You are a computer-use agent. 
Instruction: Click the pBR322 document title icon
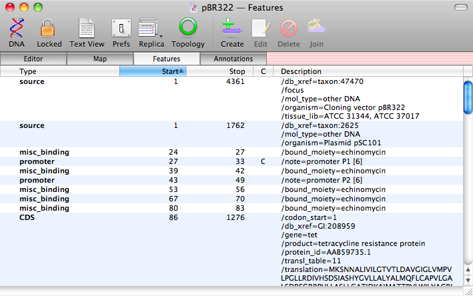point(194,8)
